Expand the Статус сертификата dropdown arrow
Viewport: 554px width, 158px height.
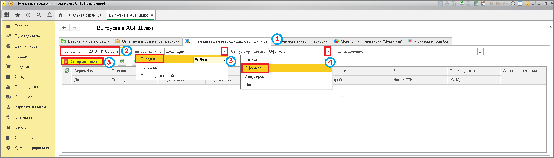tap(328, 51)
